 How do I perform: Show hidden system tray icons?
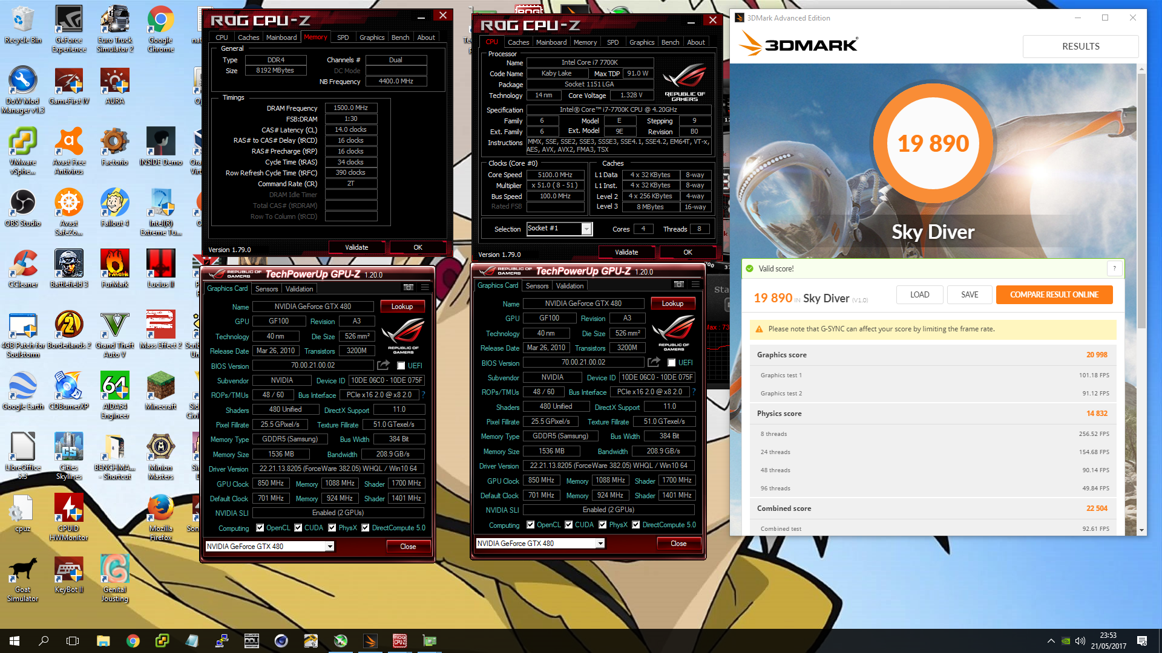tap(1051, 641)
